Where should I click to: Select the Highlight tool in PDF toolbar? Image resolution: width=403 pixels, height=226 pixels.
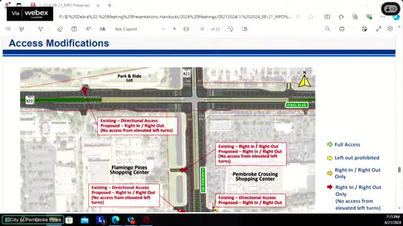[x=21, y=29]
